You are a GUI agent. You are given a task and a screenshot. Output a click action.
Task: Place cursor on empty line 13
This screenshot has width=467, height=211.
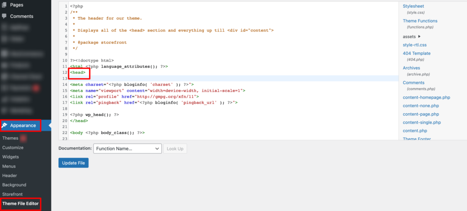tap(234, 78)
